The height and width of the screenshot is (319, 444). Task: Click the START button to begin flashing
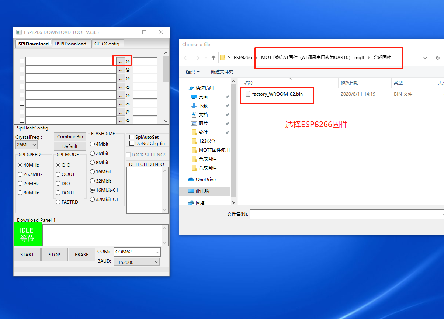[27, 254]
